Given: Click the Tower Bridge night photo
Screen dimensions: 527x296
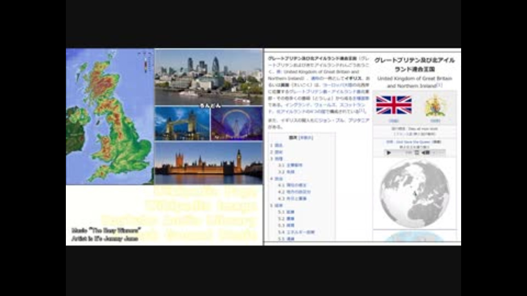Looking at the screenshot, I should (182, 123).
